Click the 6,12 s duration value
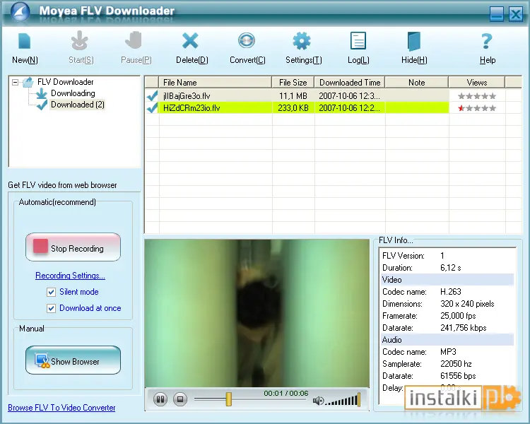 [451, 267]
